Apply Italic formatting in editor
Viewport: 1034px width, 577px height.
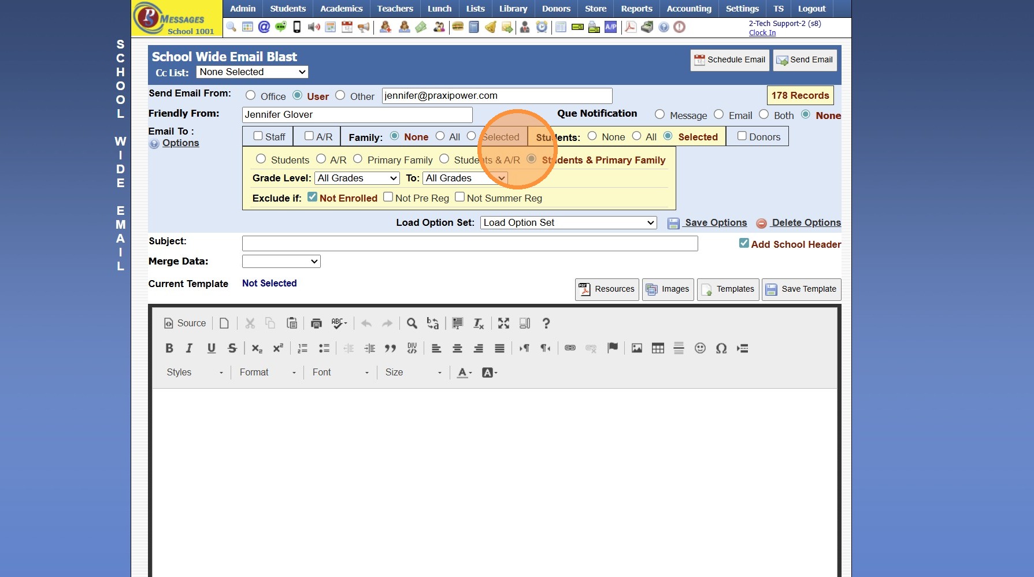click(x=189, y=348)
